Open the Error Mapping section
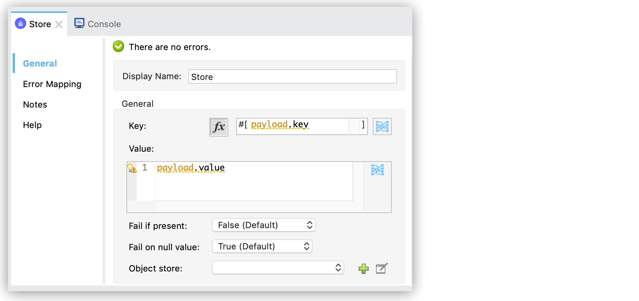The image size is (639, 301). pos(52,84)
